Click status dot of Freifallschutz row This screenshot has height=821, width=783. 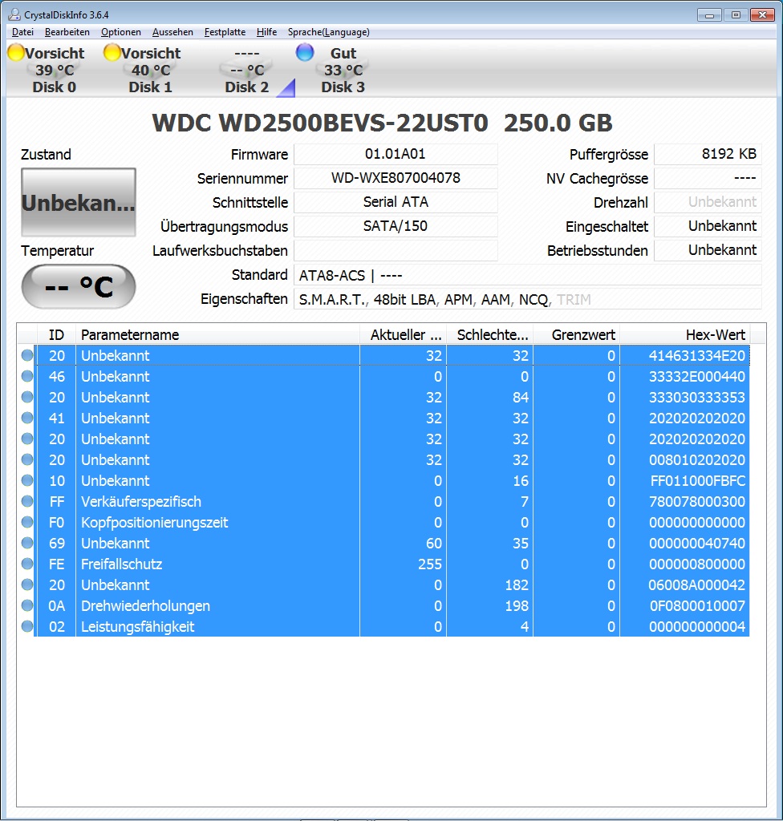pos(27,564)
